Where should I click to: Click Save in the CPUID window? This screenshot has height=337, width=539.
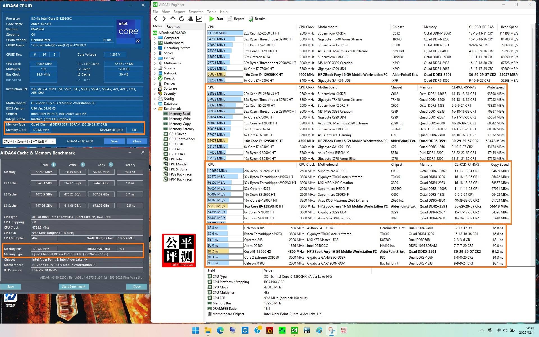pyautogui.click(x=114, y=141)
